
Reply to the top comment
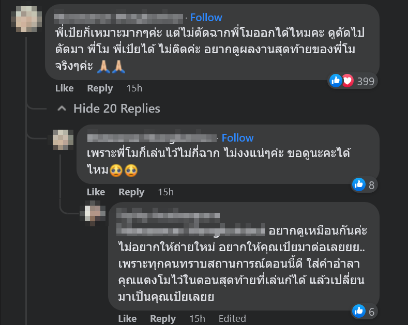click(100, 88)
